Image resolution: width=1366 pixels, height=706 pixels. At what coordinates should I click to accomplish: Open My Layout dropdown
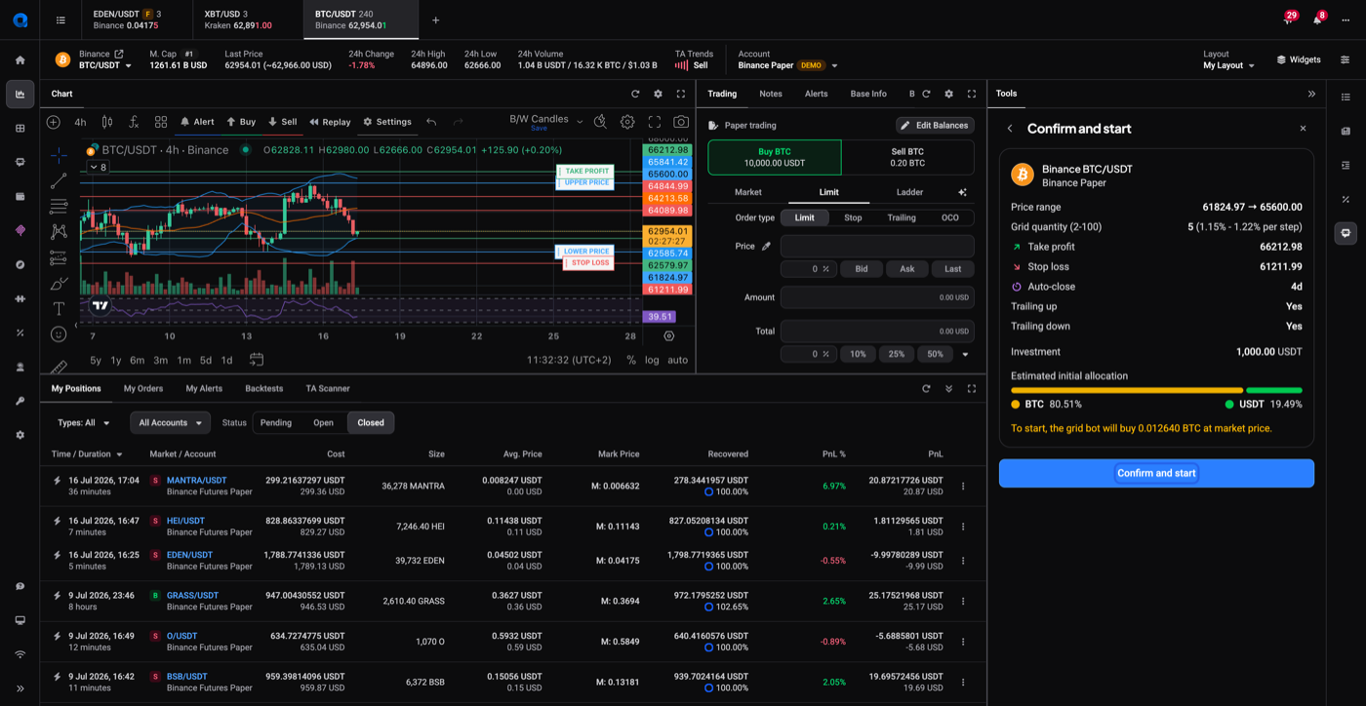[x=1228, y=65]
